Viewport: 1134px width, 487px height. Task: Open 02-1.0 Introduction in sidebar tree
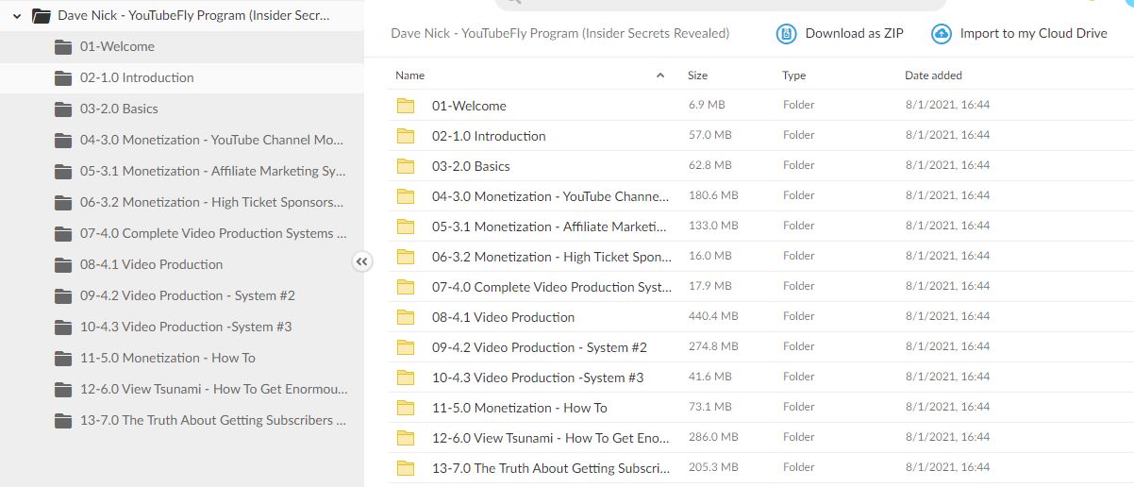pos(137,77)
